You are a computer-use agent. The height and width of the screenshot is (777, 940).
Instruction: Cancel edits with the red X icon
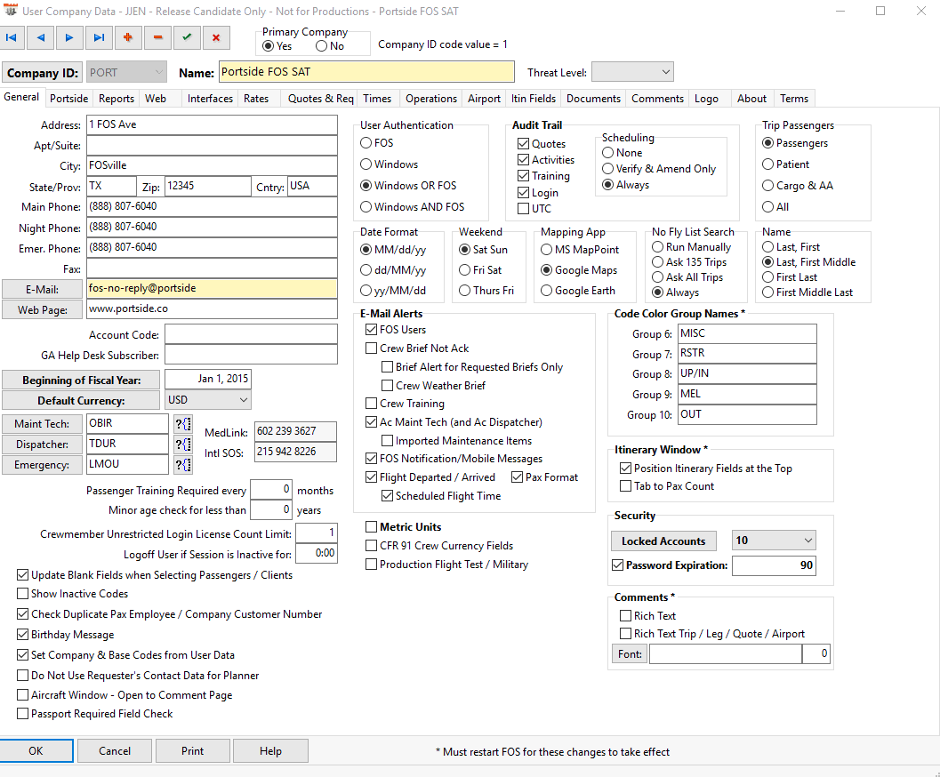coord(216,37)
